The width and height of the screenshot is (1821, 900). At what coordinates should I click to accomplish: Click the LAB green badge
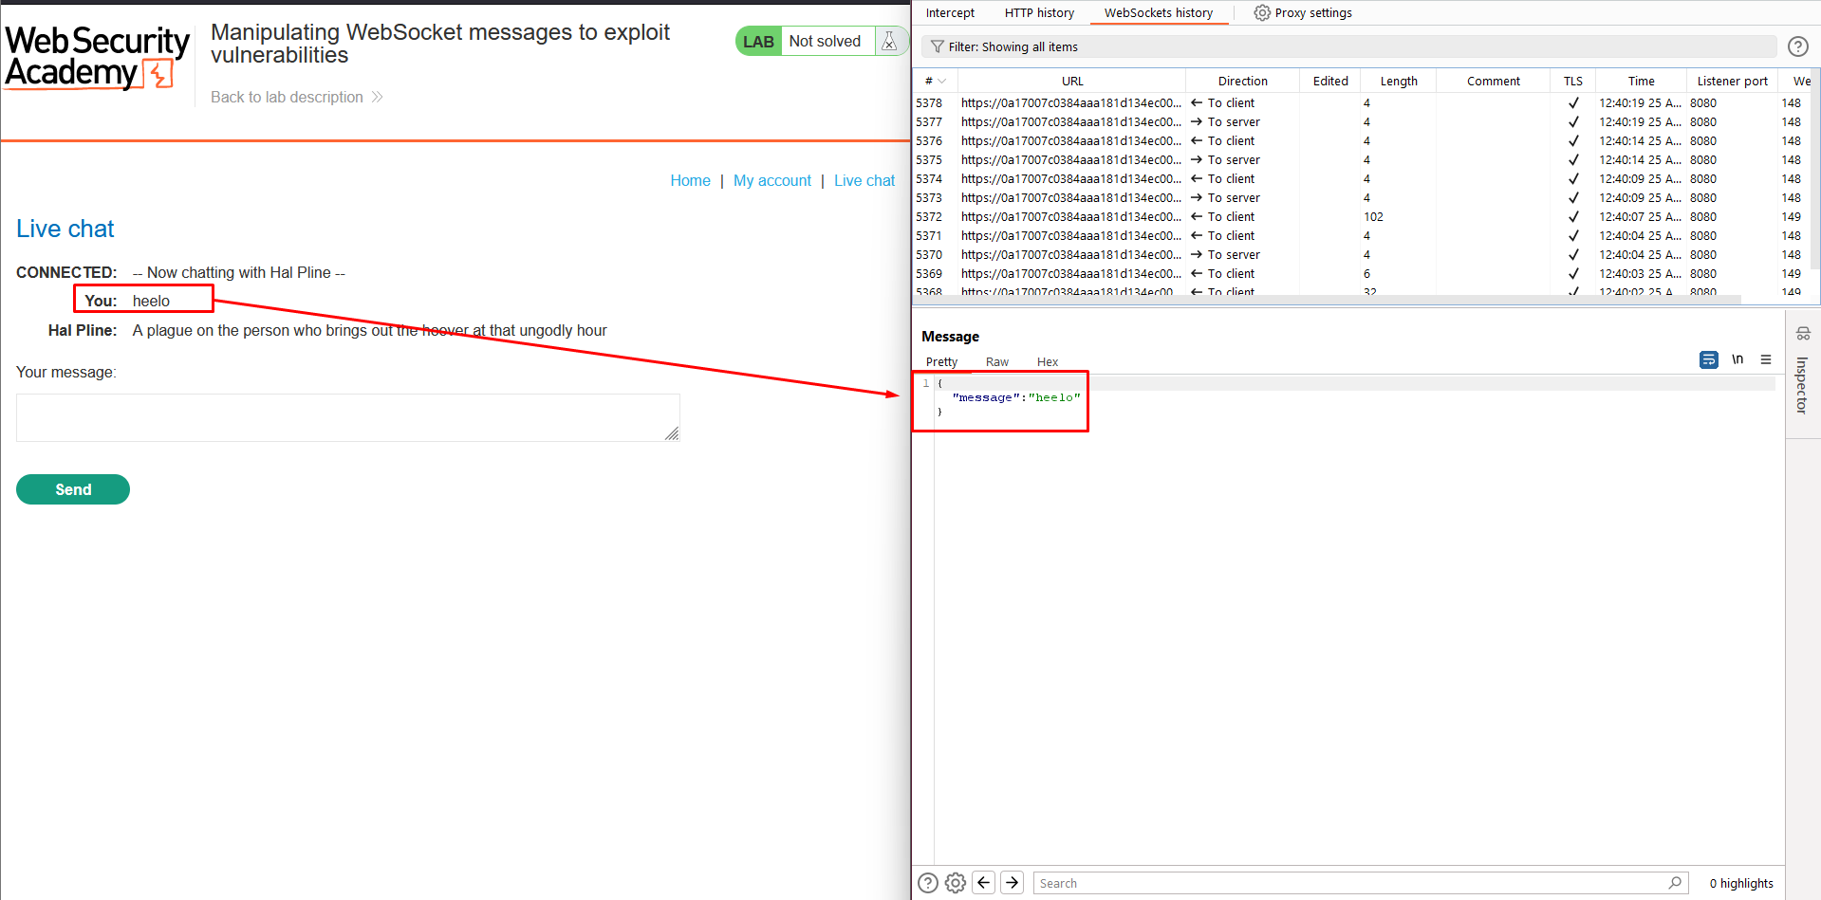pyautogui.click(x=758, y=41)
